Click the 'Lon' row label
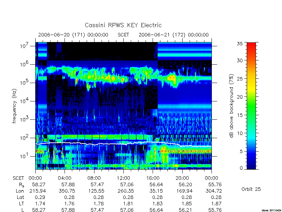Image resolution: width=282 pixels, height=212 pixels. 20,191
